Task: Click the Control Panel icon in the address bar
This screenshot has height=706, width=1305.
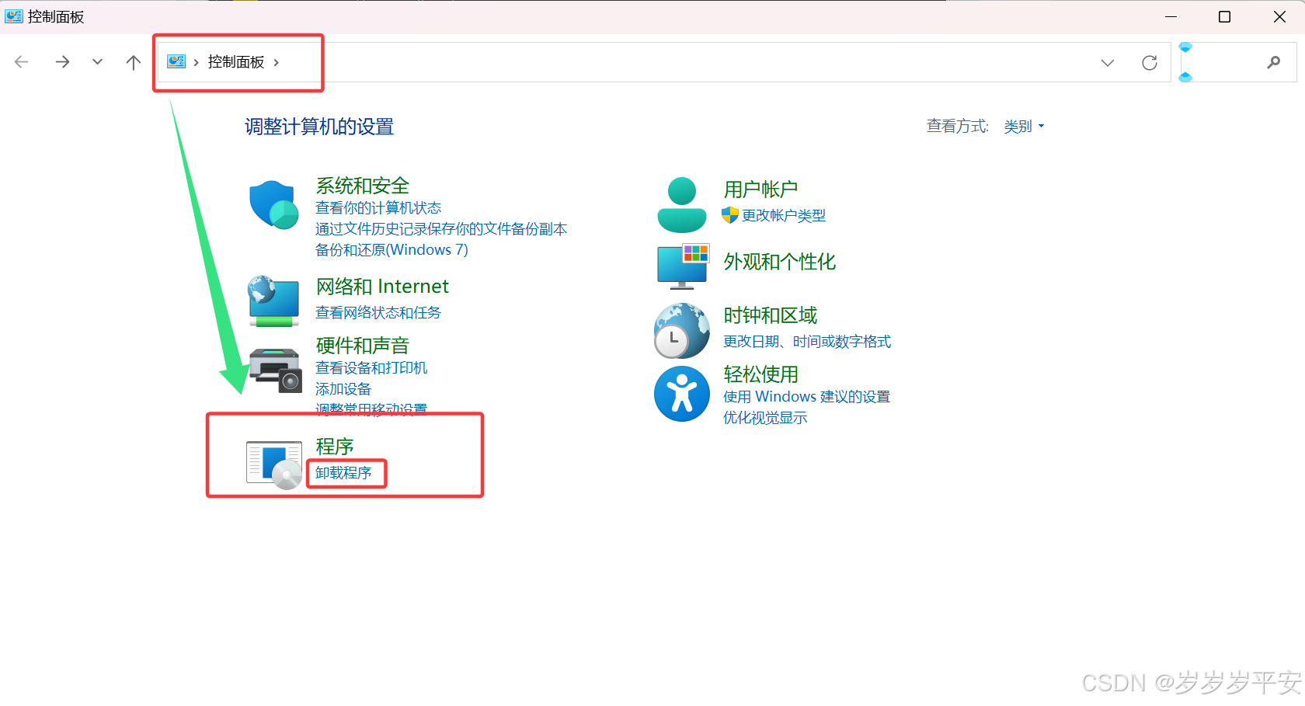Action: pyautogui.click(x=176, y=61)
